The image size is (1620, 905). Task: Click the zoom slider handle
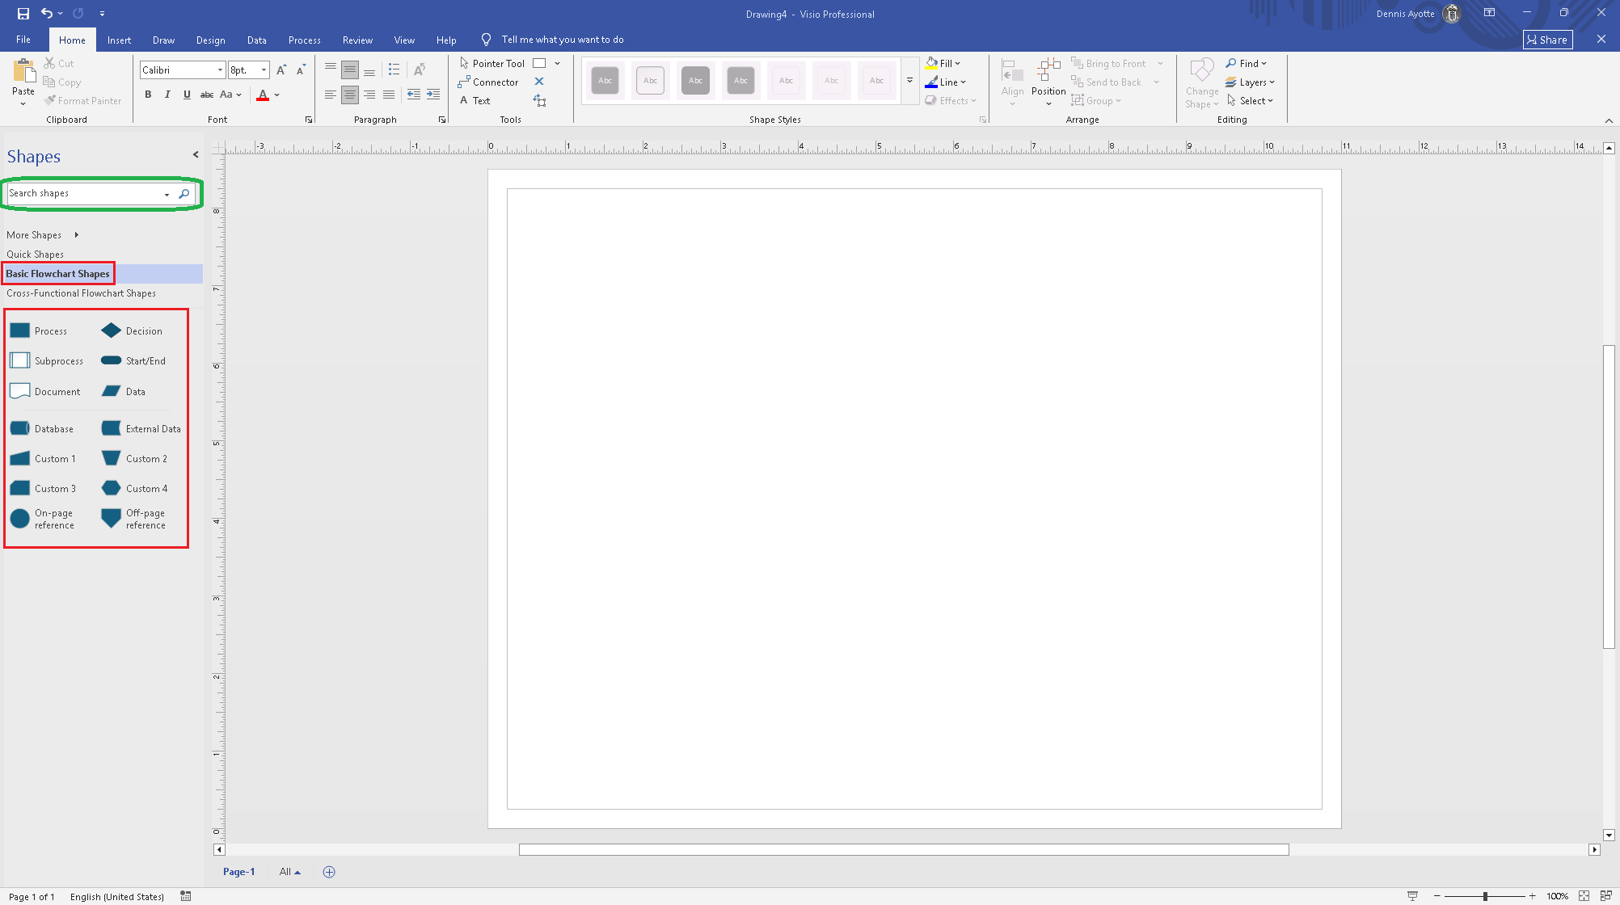click(x=1485, y=896)
